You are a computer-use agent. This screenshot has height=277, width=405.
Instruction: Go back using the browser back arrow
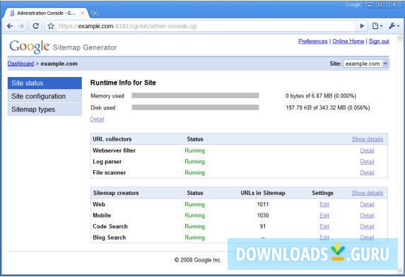point(10,26)
